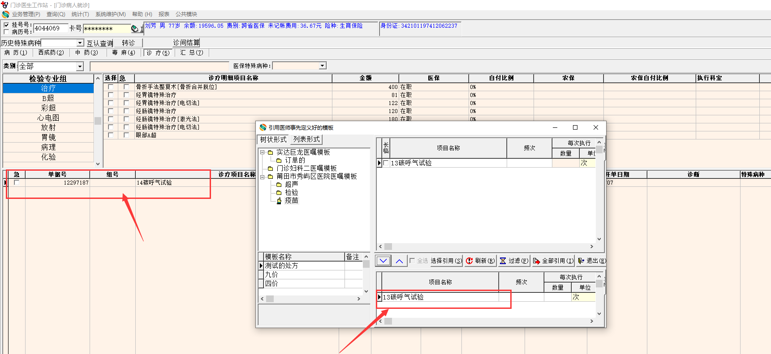The image size is (771, 354).
Task: Click the upper template items horizontal scrollbar thumb
Action: pos(388,246)
